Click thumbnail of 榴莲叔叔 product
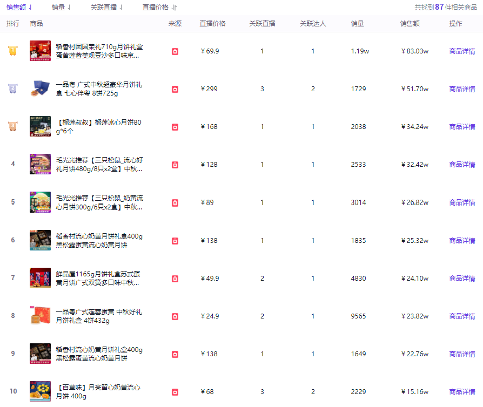This screenshot has height=407, width=483. (x=40, y=126)
